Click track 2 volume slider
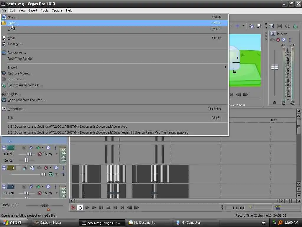The width and height of the screenshot is (302, 227). coord(29,154)
